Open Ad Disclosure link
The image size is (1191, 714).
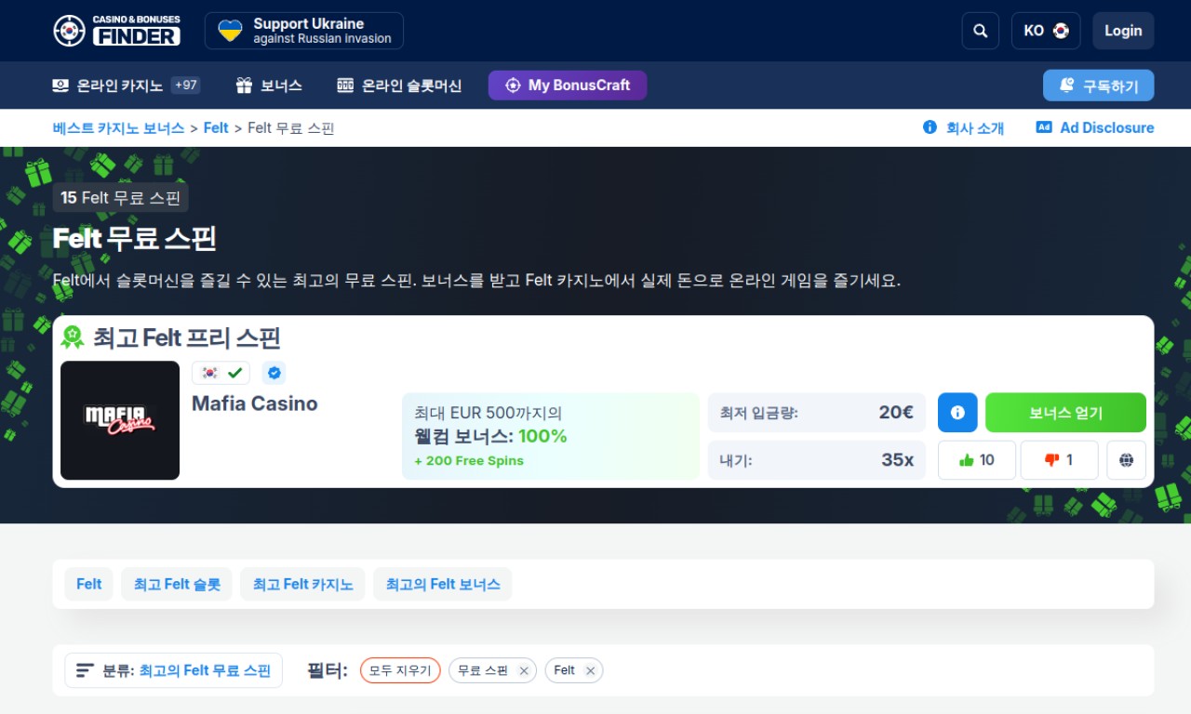point(1095,128)
